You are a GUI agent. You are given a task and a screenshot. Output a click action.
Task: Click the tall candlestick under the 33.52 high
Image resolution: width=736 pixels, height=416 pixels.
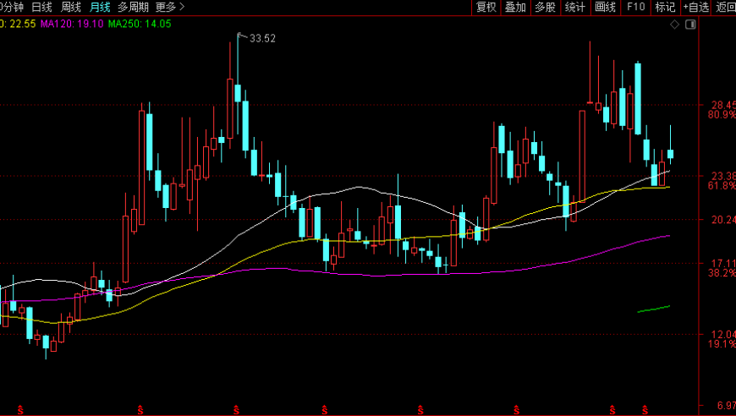[x=238, y=93]
